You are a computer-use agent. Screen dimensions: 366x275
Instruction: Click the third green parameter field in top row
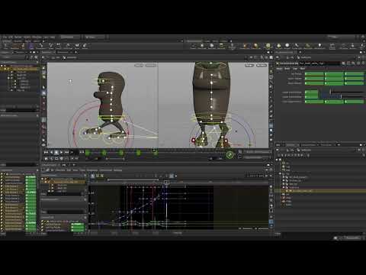[355, 74]
